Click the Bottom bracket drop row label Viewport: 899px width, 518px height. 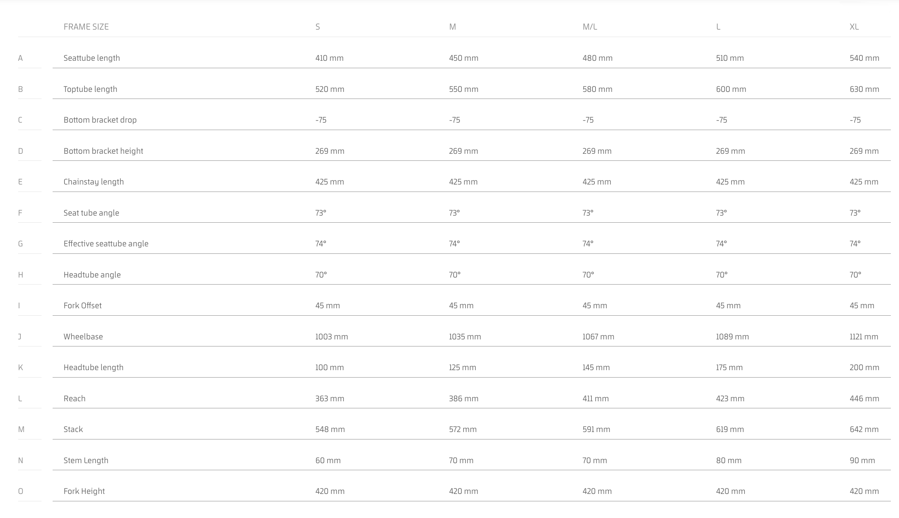point(100,120)
